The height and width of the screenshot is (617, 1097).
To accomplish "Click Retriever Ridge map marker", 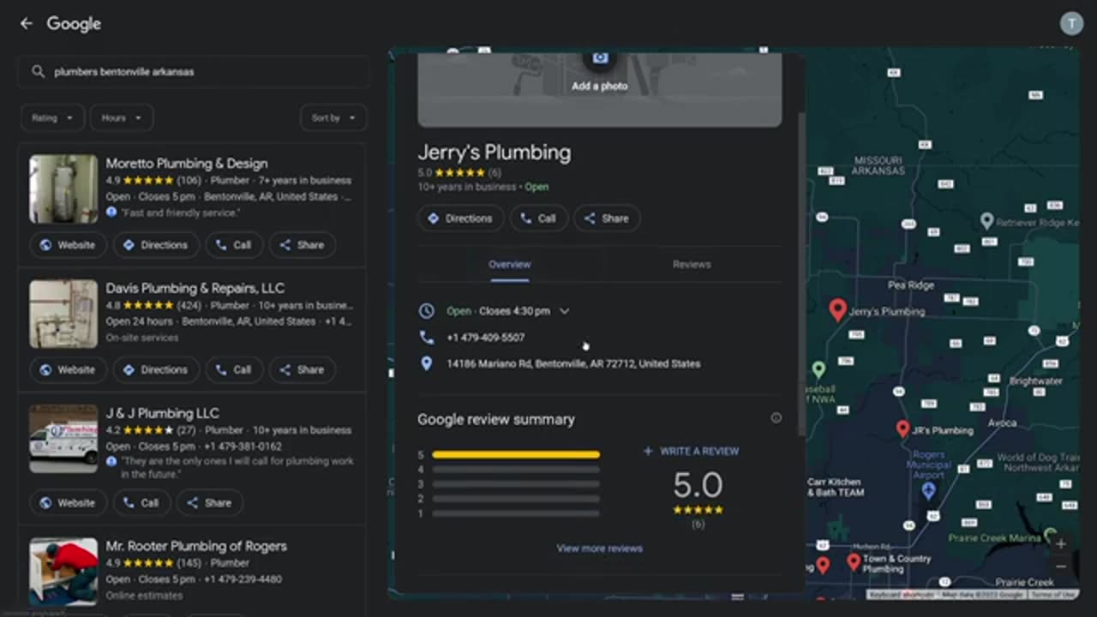I will (x=987, y=222).
